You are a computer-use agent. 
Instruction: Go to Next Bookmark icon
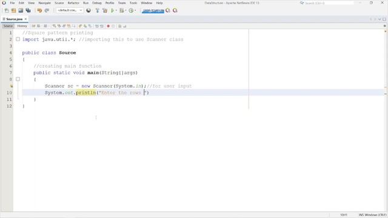click(x=85, y=26)
